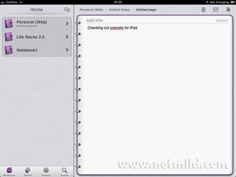Click the Home header title
Screen dimensions: 236x177
(x=36, y=10)
